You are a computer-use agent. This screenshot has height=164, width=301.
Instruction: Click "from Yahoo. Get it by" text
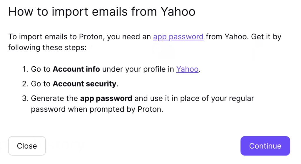pos(243,37)
